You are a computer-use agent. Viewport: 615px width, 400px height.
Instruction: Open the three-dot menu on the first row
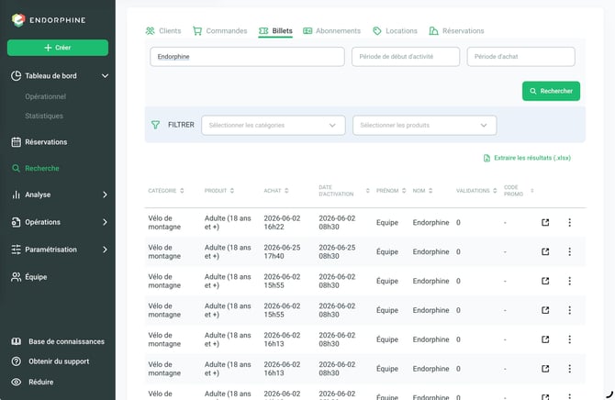569,222
